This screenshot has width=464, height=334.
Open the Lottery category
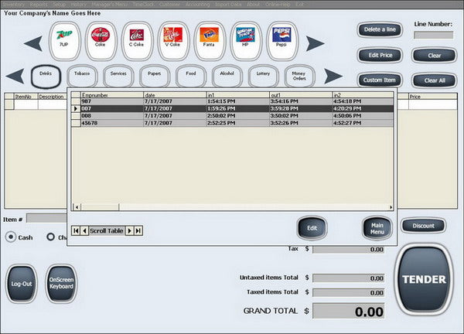coord(264,77)
